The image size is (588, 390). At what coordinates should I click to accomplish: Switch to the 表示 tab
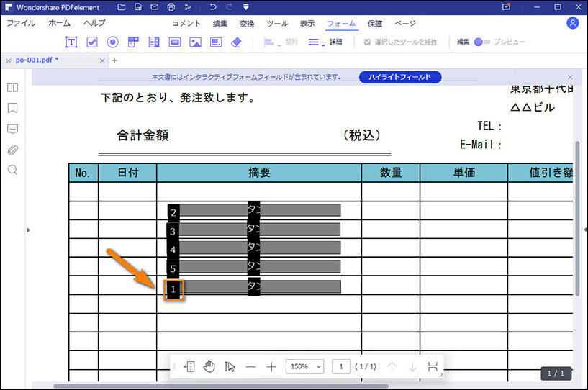pyautogui.click(x=307, y=24)
